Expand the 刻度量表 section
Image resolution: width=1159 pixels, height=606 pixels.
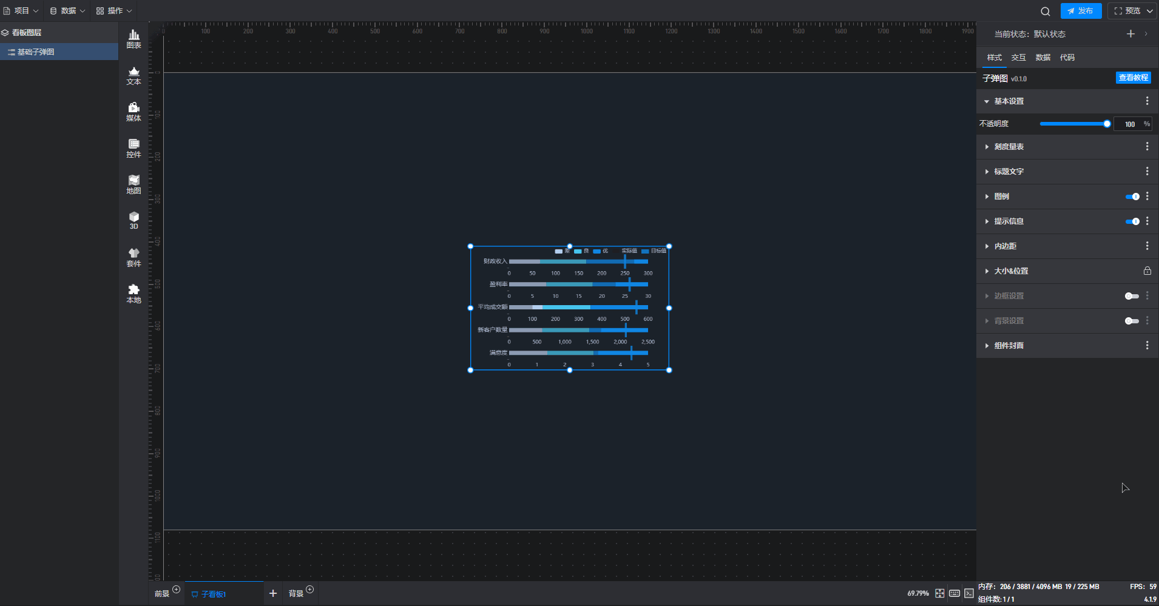(x=1009, y=147)
